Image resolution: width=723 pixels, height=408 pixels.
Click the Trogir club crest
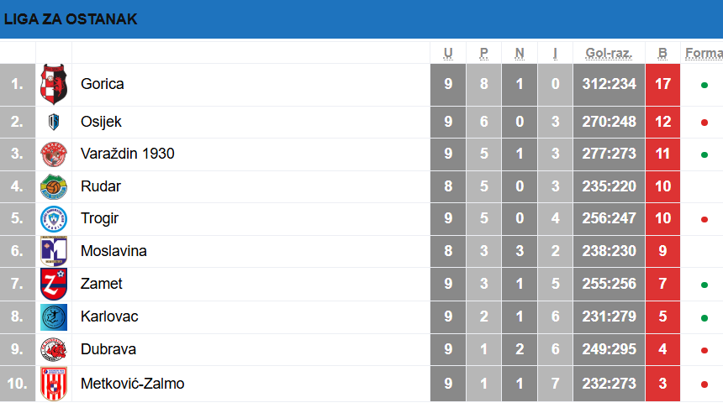(x=54, y=219)
